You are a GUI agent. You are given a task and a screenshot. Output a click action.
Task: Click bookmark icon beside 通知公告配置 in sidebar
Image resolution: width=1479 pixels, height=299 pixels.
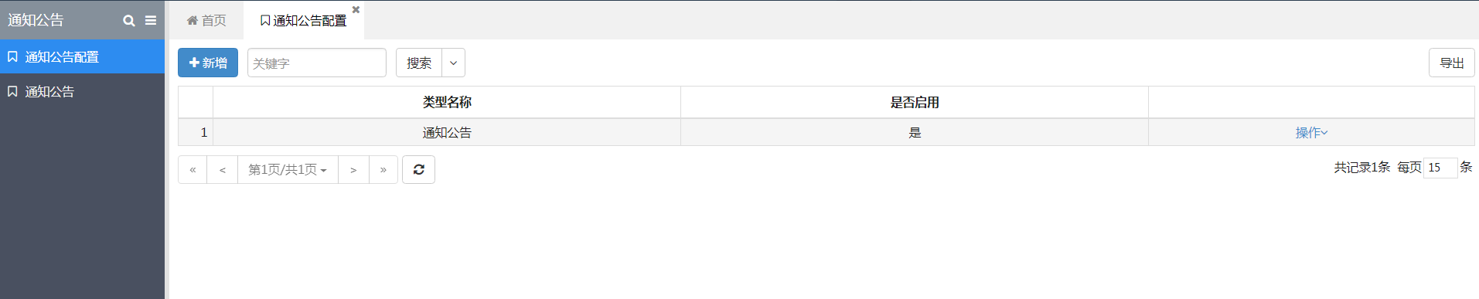tap(12, 57)
